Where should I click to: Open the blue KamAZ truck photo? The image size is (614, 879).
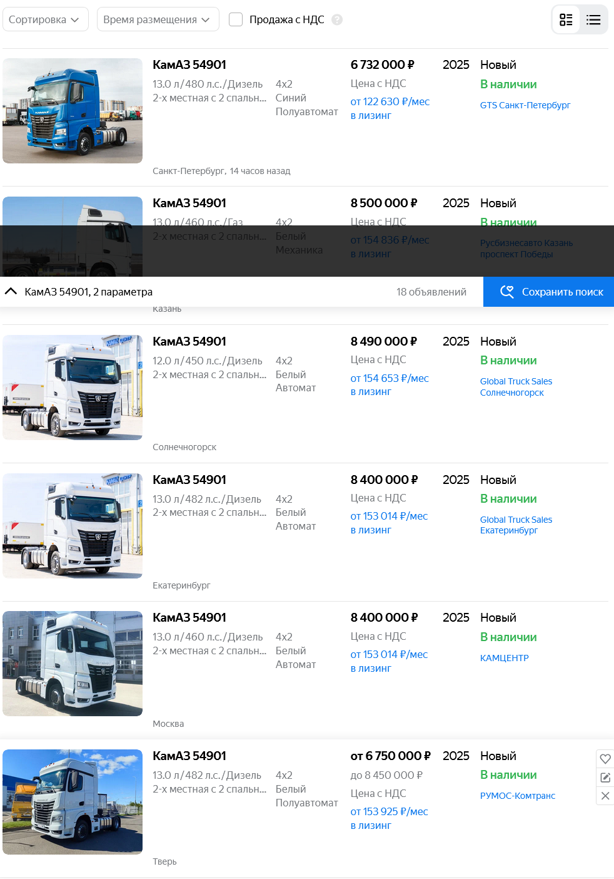(x=73, y=111)
